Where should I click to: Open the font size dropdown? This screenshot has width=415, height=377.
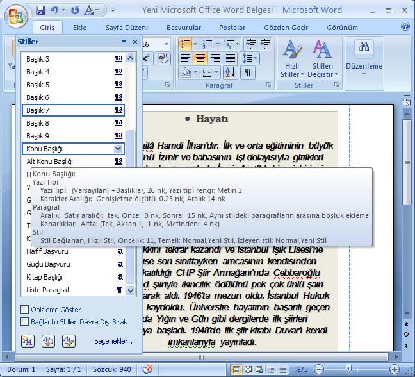tap(166, 44)
